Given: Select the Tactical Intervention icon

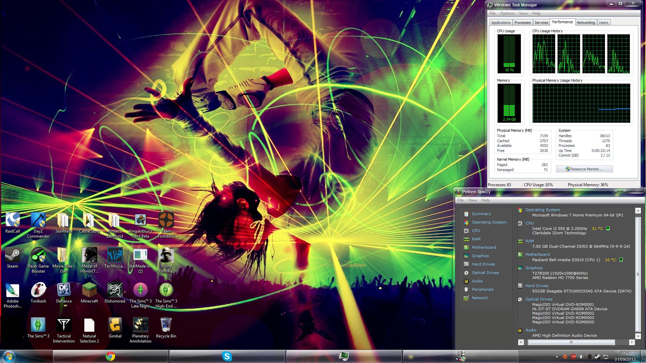Looking at the screenshot, I should point(64,330).
